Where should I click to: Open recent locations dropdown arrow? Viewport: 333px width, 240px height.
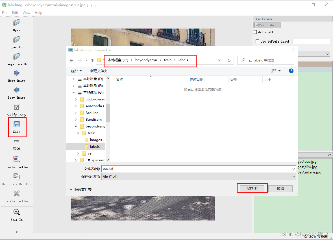click(86, 60)
